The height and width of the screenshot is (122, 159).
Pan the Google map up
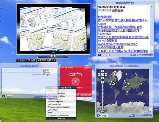(x=103, y=71)
